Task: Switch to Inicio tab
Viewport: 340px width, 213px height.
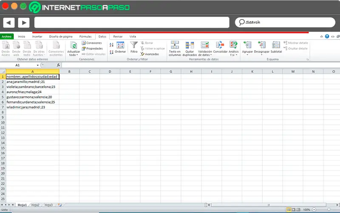Action: pos(22,37)
